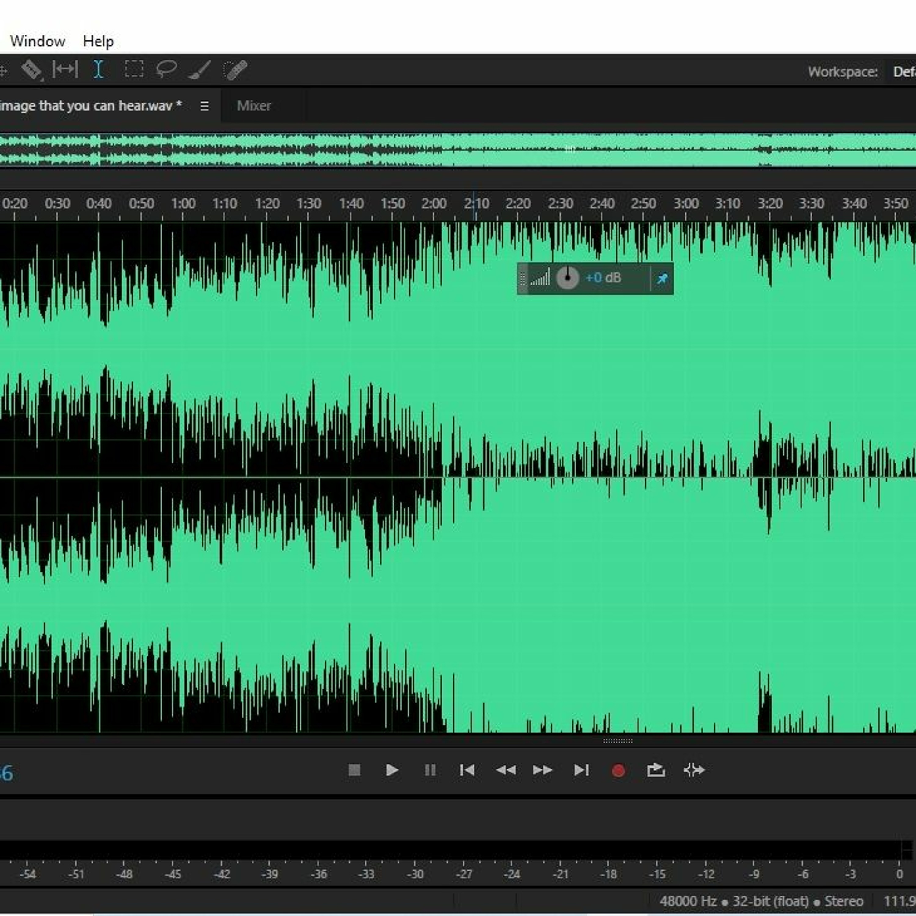Open the editor panel menu icon
The height and width of the screenshot is (916, 916).
pos(204,106)
